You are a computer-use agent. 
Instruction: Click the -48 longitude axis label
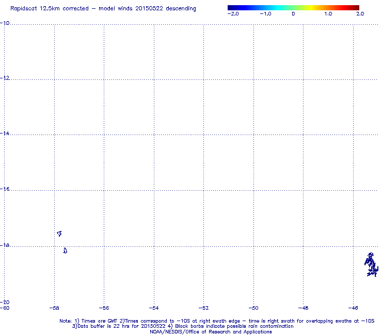tap(304, 308)
